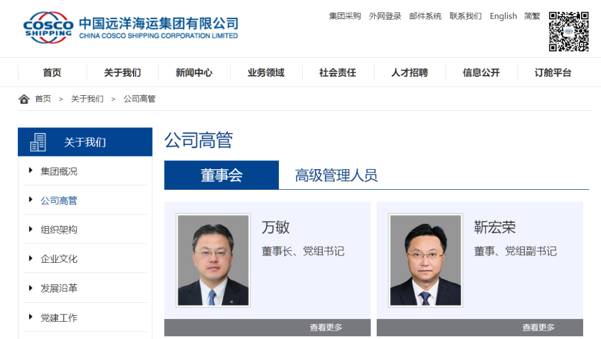
Task: Open 信息公开 navigation item
Action: click(481, 72)
